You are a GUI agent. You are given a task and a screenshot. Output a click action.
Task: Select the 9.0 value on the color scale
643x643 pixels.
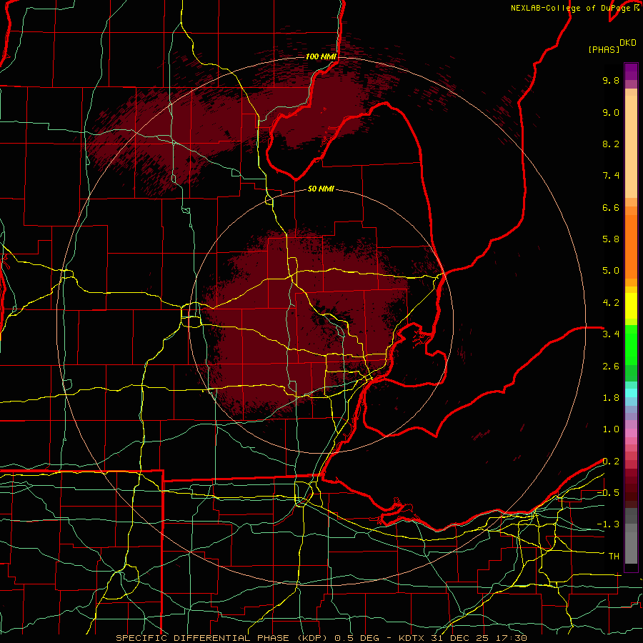pos(611,112)
